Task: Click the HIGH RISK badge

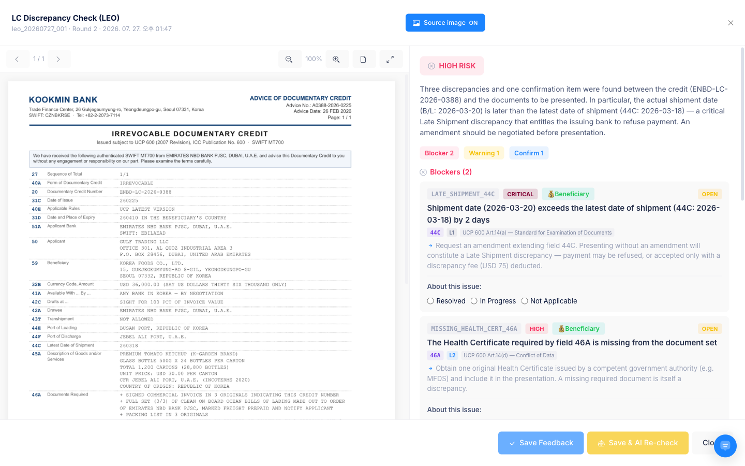Action: coord(452,66)
